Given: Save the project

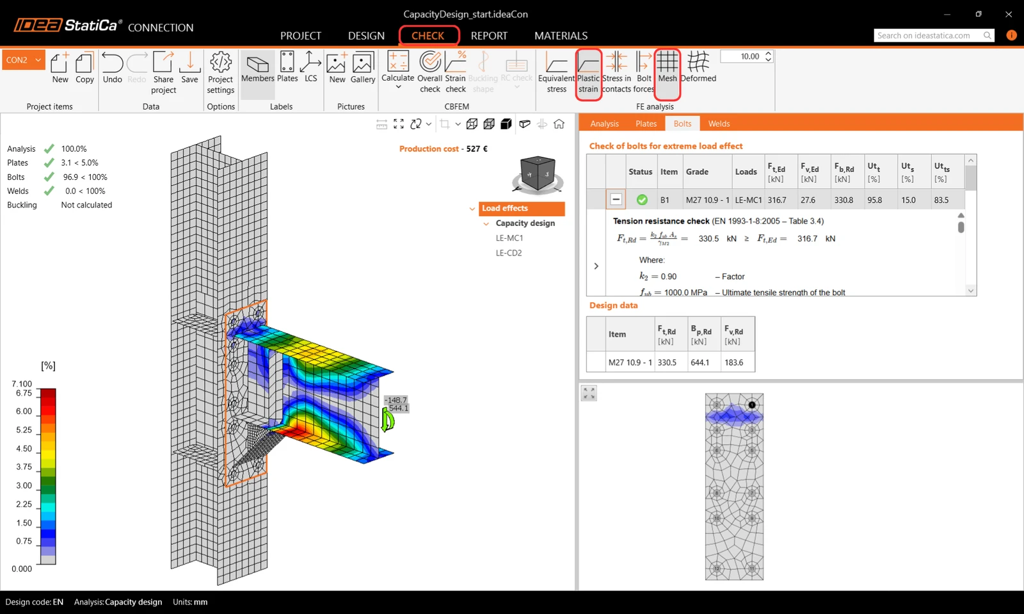Looking at the screenshot, I should tap(189, 68).
